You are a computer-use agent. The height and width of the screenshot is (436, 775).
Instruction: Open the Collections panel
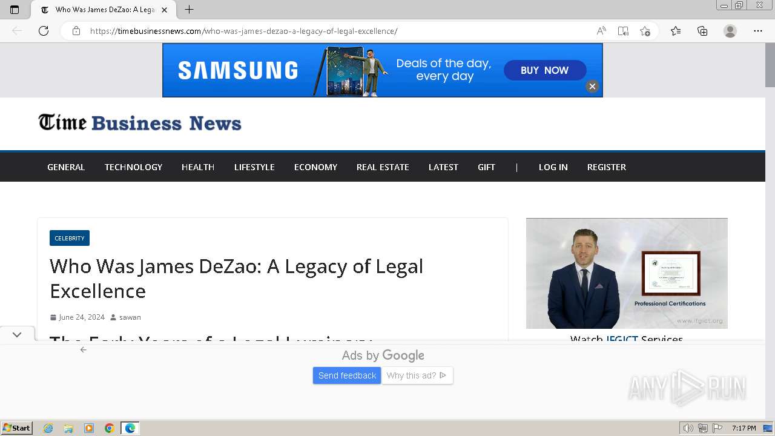click(x=702, y=31)
